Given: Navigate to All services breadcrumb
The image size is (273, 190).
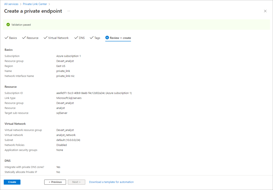Looking at the screenshot, I should [11, 4].
